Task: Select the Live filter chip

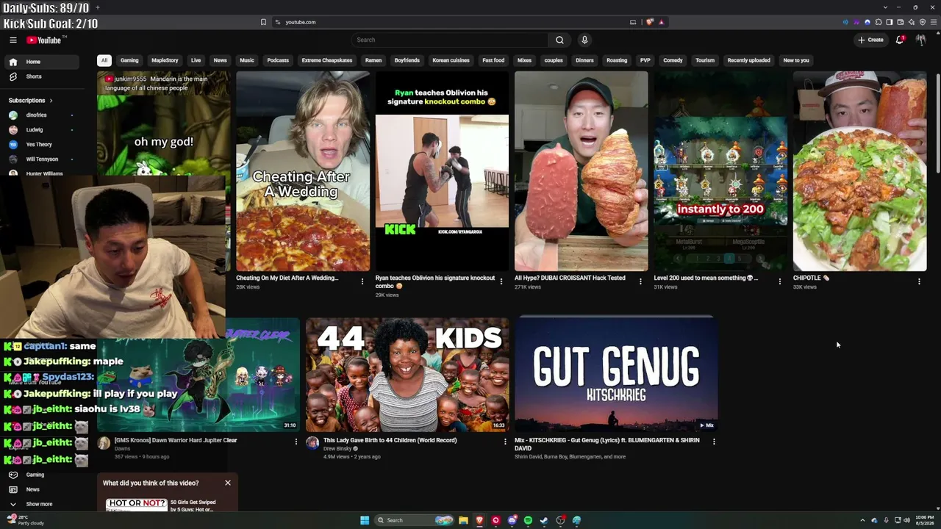Action: [196, 60]
